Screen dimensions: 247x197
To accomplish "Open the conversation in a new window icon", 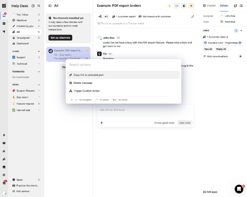I will pos(235,6).
